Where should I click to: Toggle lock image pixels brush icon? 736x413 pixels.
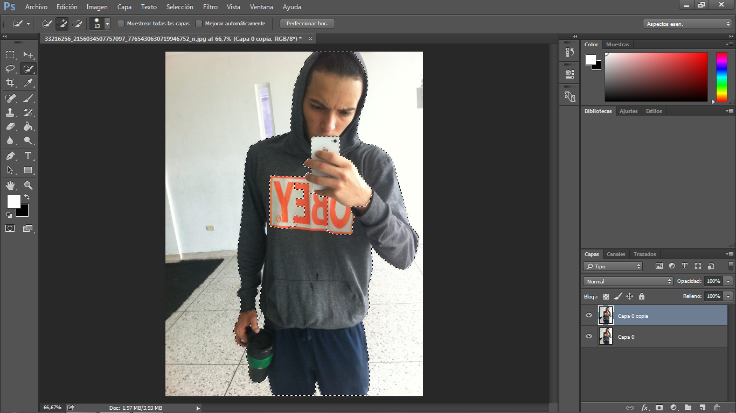click(x=617, y=296)
